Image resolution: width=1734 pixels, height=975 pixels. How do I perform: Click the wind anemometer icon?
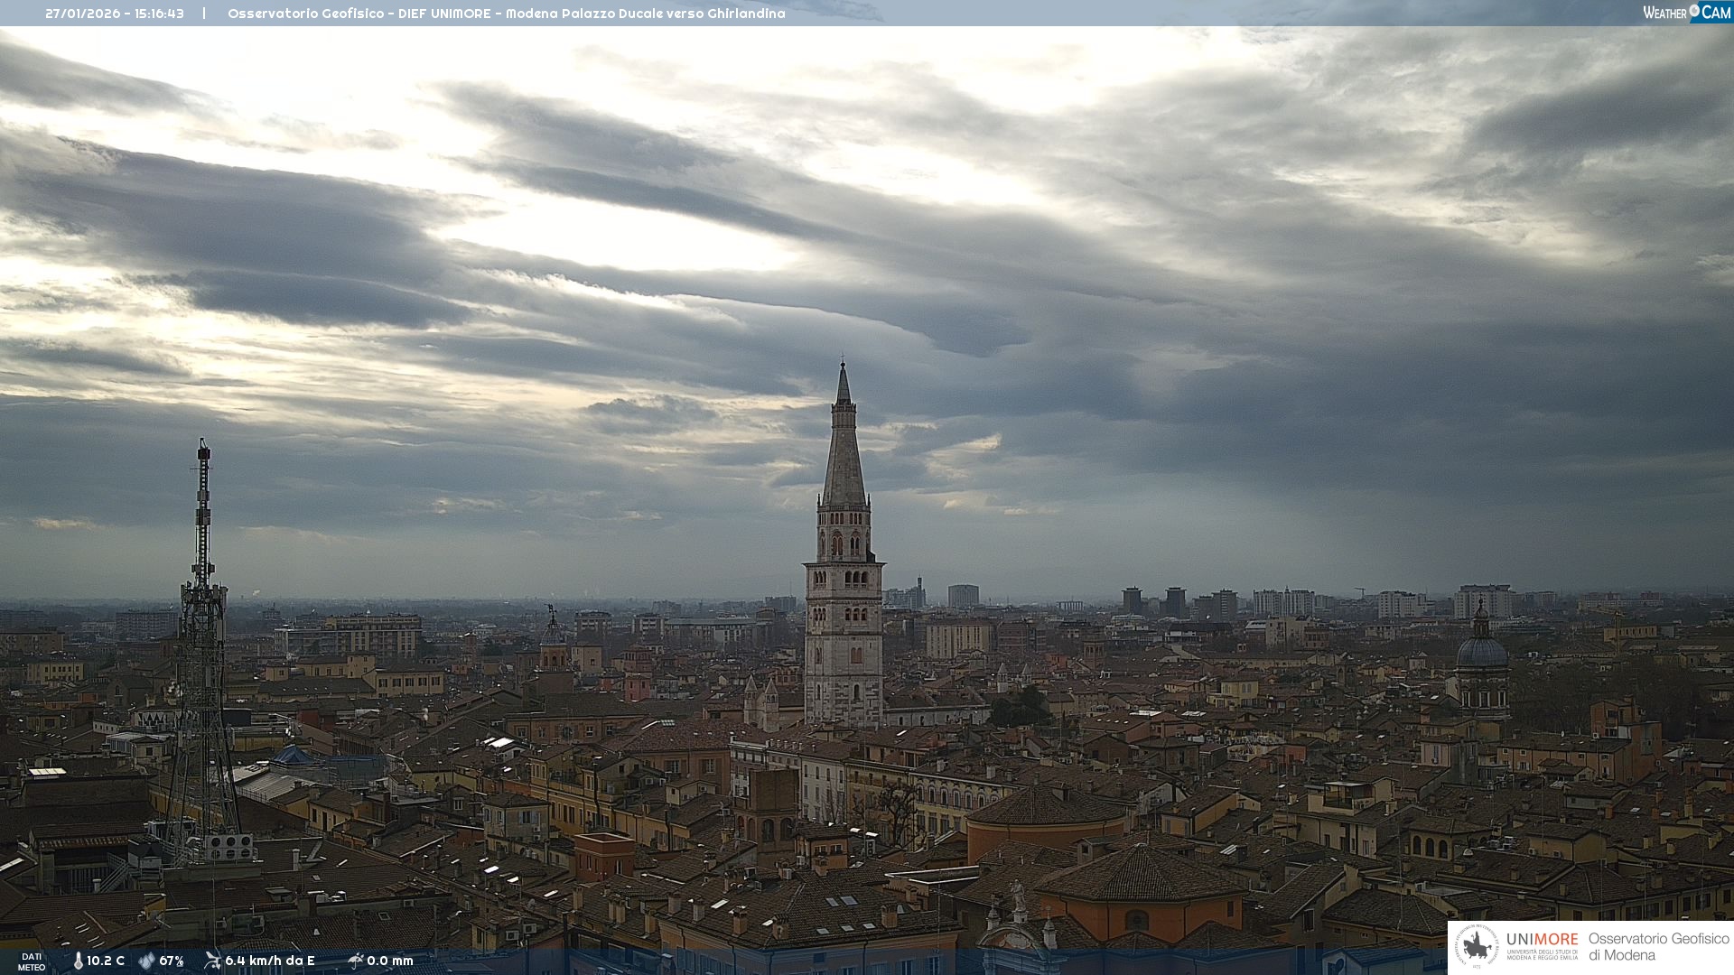coord(212,961)
